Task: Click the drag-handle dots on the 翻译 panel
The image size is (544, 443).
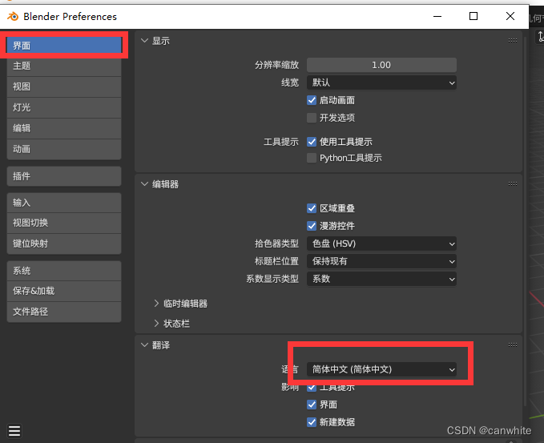Action: [x=513, y=344]
